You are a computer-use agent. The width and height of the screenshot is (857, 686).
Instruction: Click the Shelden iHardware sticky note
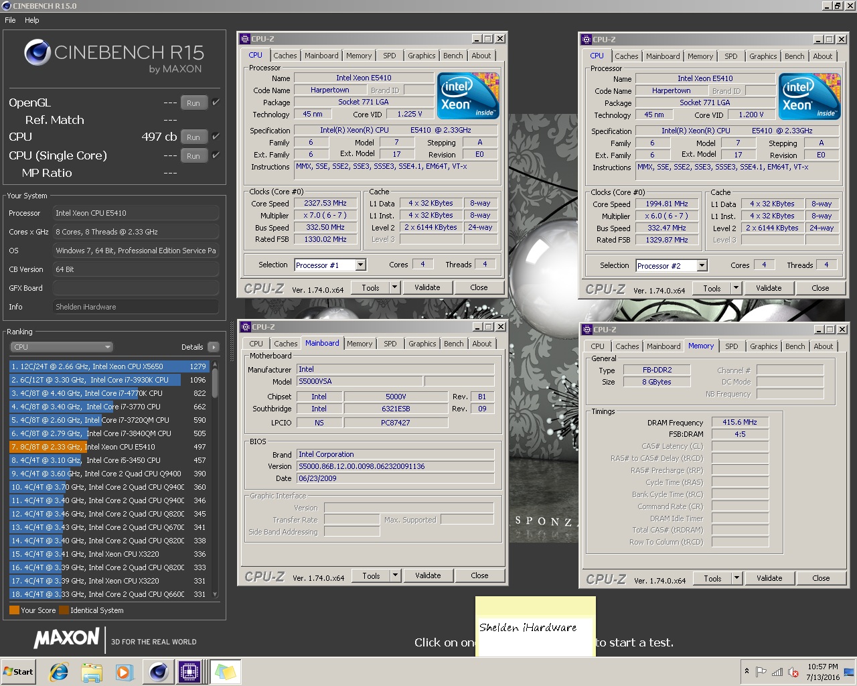pos(535,627)
